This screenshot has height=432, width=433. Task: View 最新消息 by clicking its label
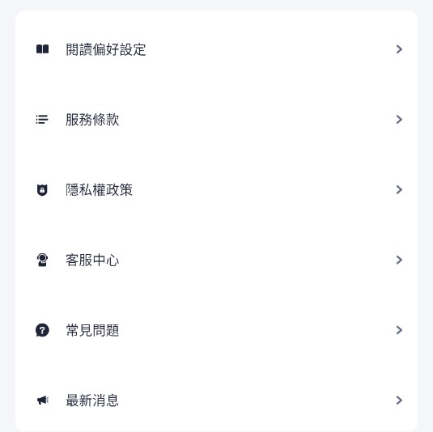click(x=92, y=400)
